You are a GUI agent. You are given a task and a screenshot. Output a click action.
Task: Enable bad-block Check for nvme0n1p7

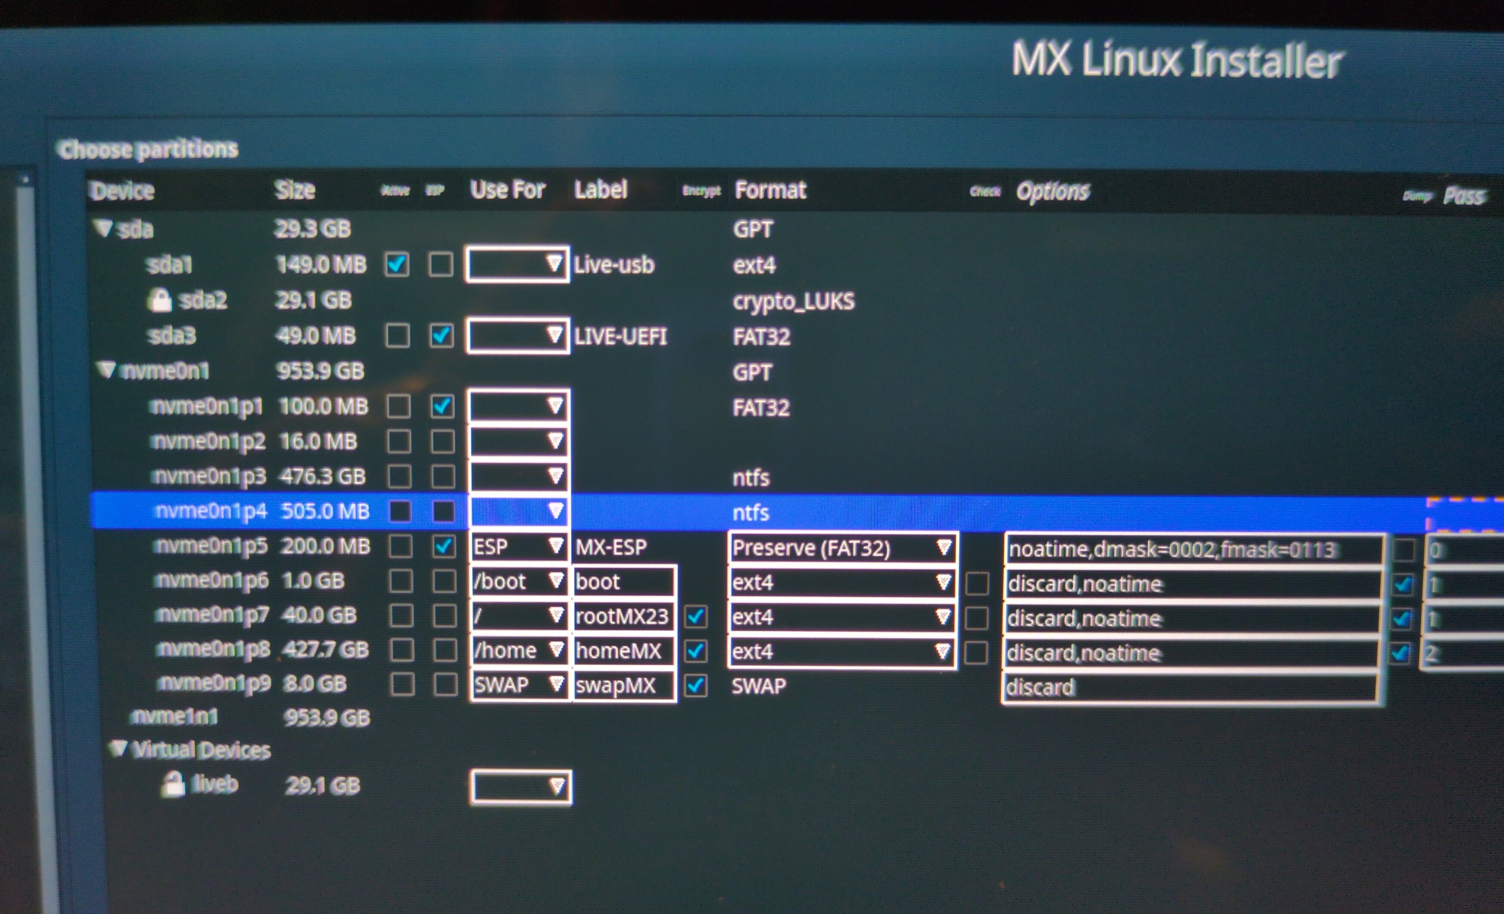977,618
